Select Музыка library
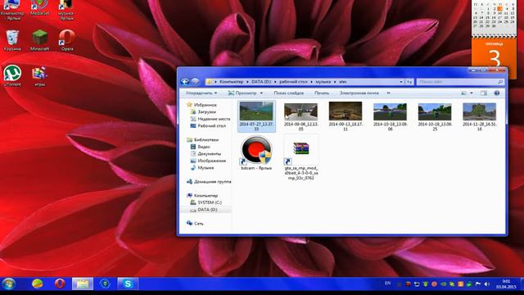Image resolution: width=524 pixels, height=295 pixels. [x=202, y=167]
